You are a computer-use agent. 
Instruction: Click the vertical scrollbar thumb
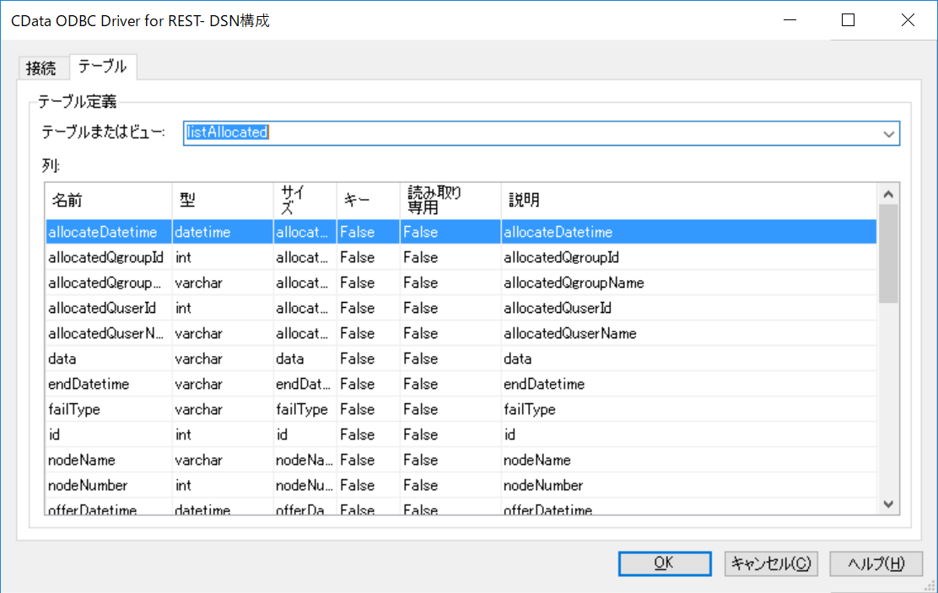pyautogui.click(x=887, y=253)
